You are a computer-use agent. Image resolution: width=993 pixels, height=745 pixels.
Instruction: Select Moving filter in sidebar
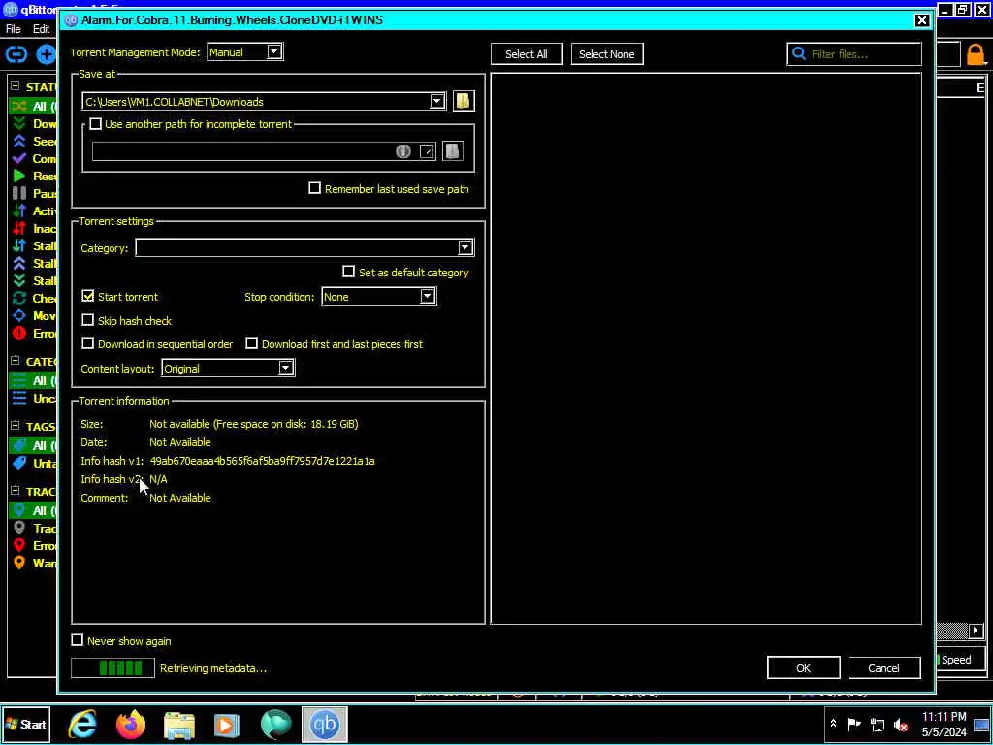(35, 315)
